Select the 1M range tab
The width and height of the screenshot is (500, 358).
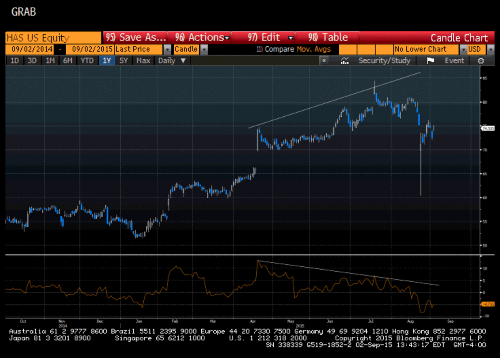pos(50,60)
